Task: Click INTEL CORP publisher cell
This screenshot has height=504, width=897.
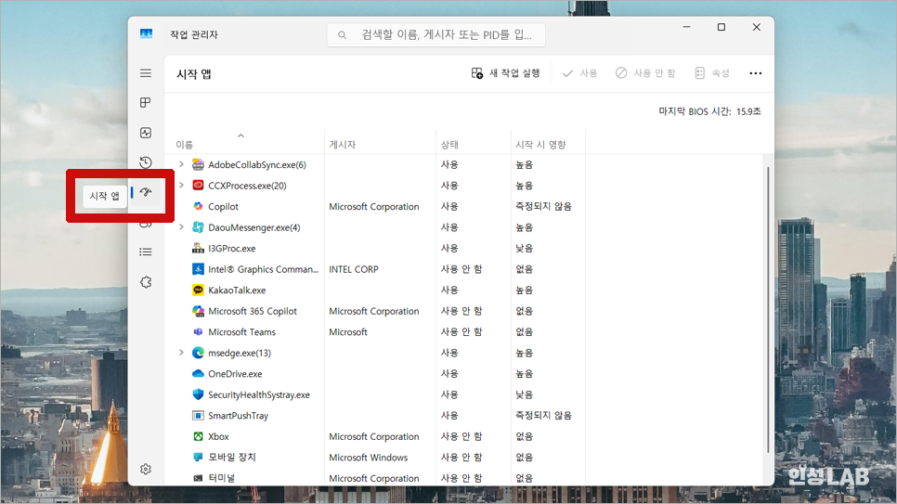Action: [x=354, y=269]
